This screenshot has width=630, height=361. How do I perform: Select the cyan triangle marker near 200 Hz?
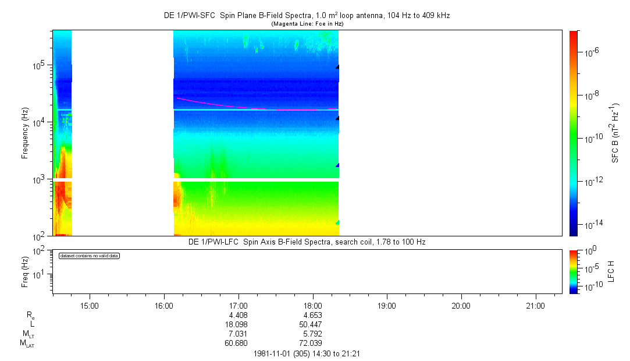(x=337, y=222)
